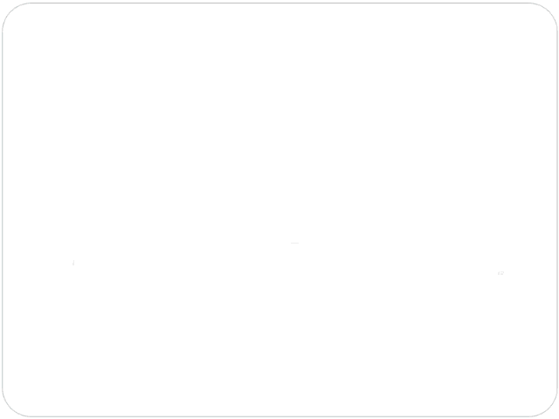Screen dimensions: 559x419
Task: Click the top edge of the rounded panel border
Action: [x=279, y=3]
